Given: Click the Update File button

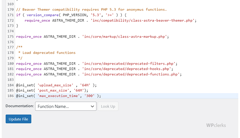Looking at the screenshot, I should [18, 119].
